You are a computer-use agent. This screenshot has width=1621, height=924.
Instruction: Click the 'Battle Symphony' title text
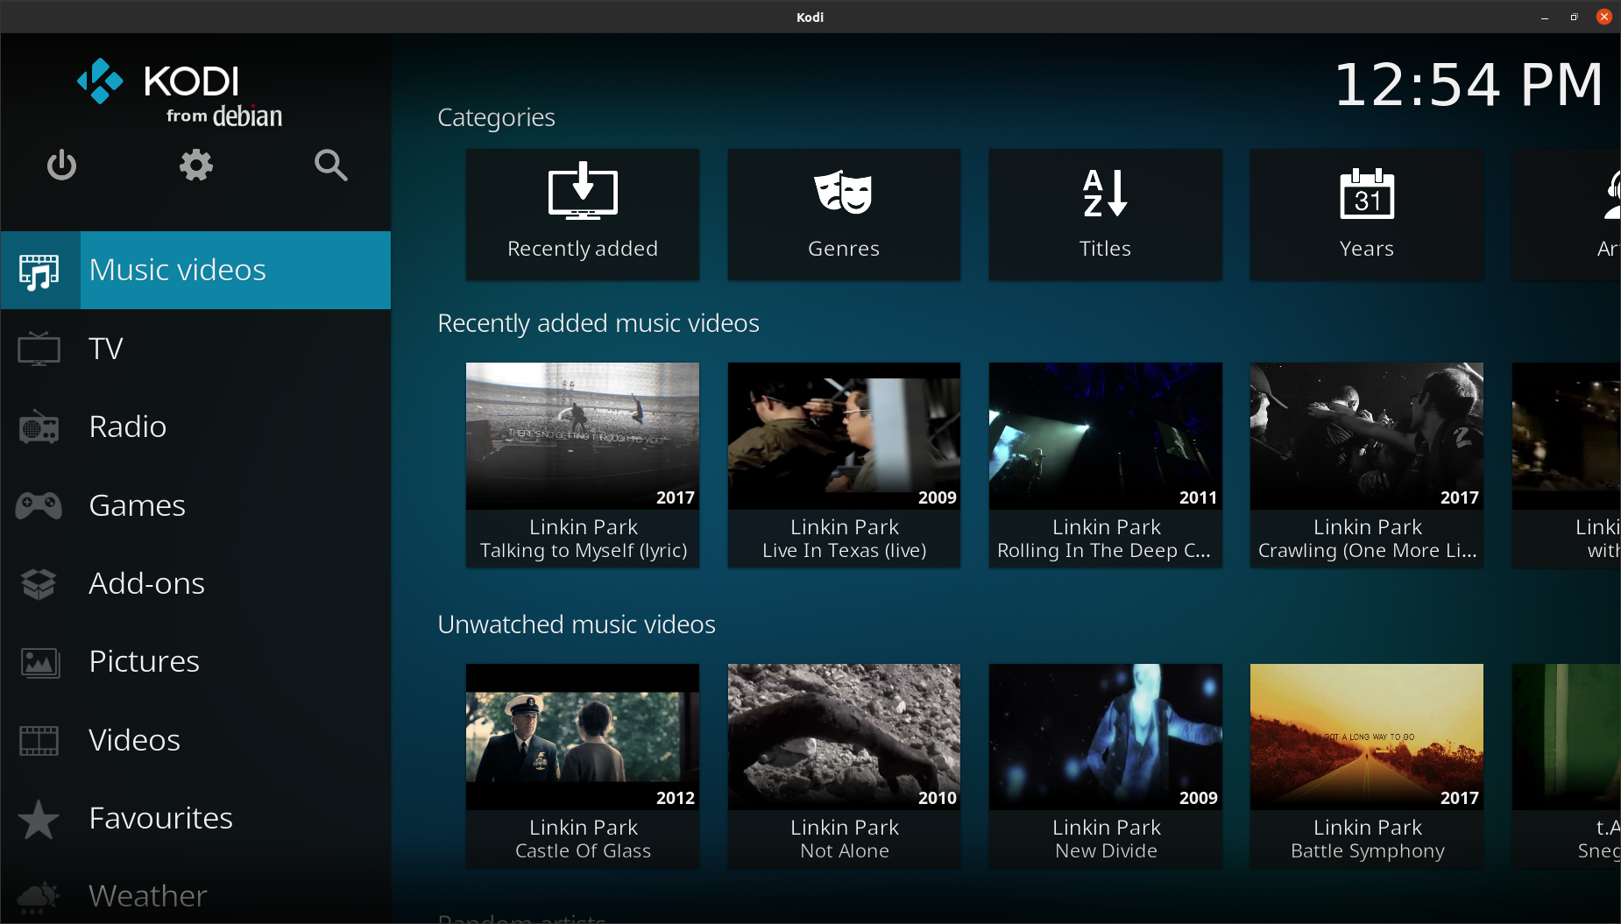1368,851
